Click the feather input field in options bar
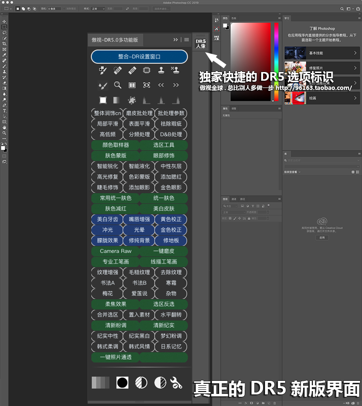This screenshot has height=406, width=362. tap(54, 9)
